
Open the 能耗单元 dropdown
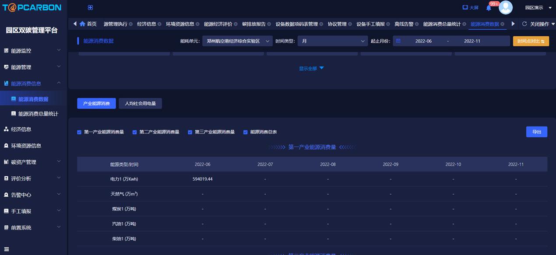pyautogui.click(x=237, y=41)
